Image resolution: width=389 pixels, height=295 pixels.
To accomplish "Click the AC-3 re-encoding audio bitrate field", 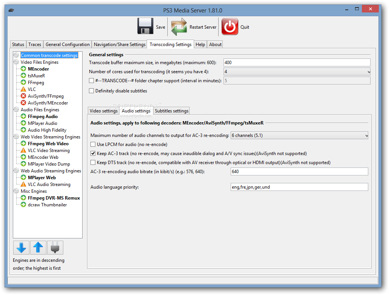I will [x=299, y=171].
